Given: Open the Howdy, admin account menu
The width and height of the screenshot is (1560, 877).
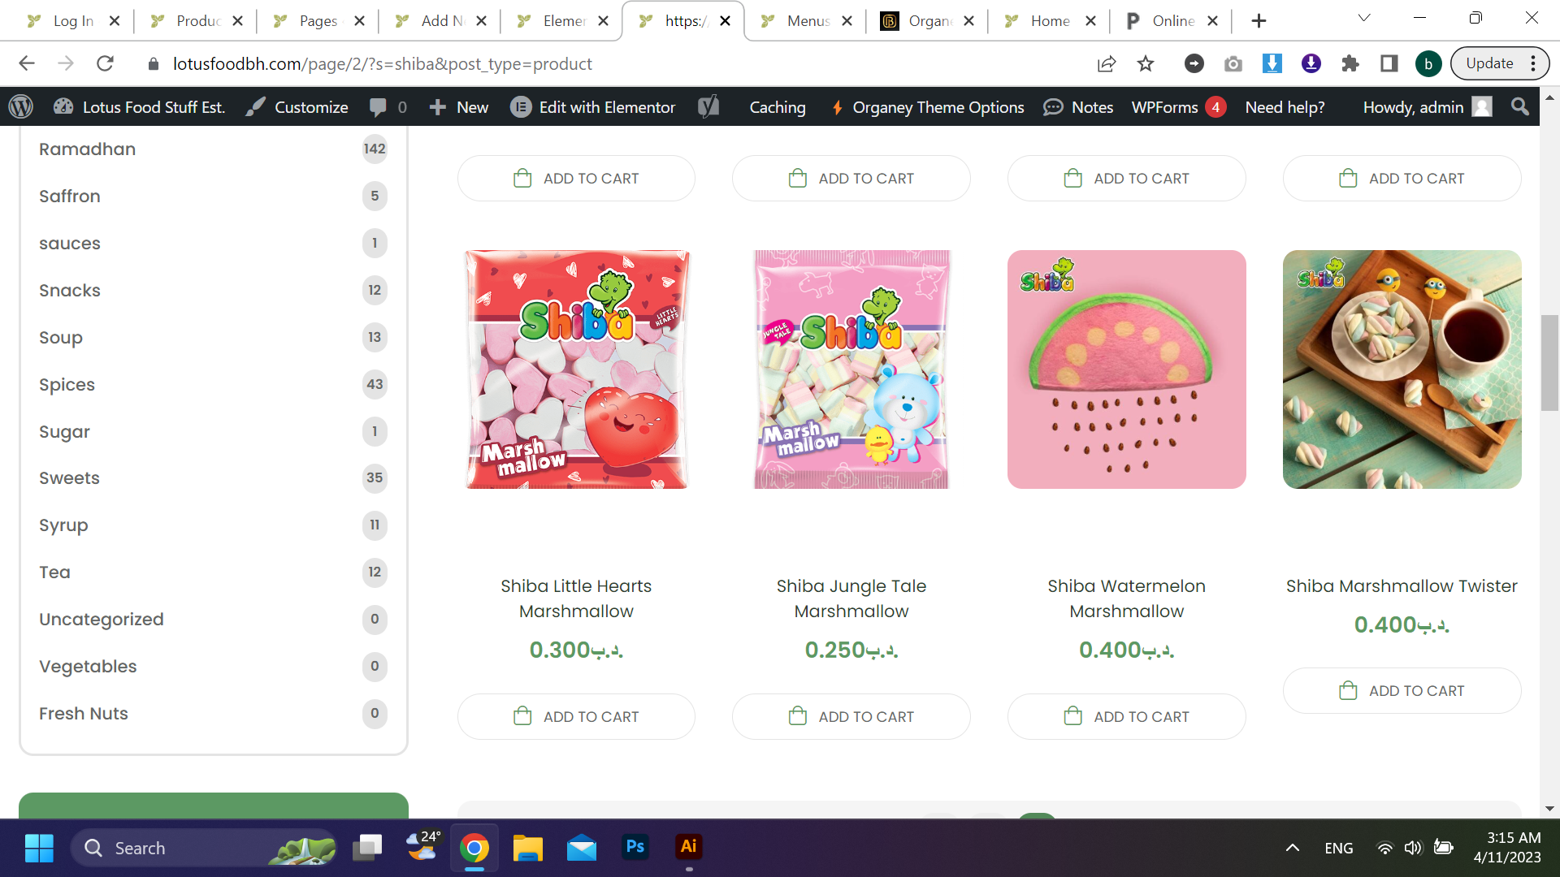Looking at the screenshot, I should pos(1428,107).
